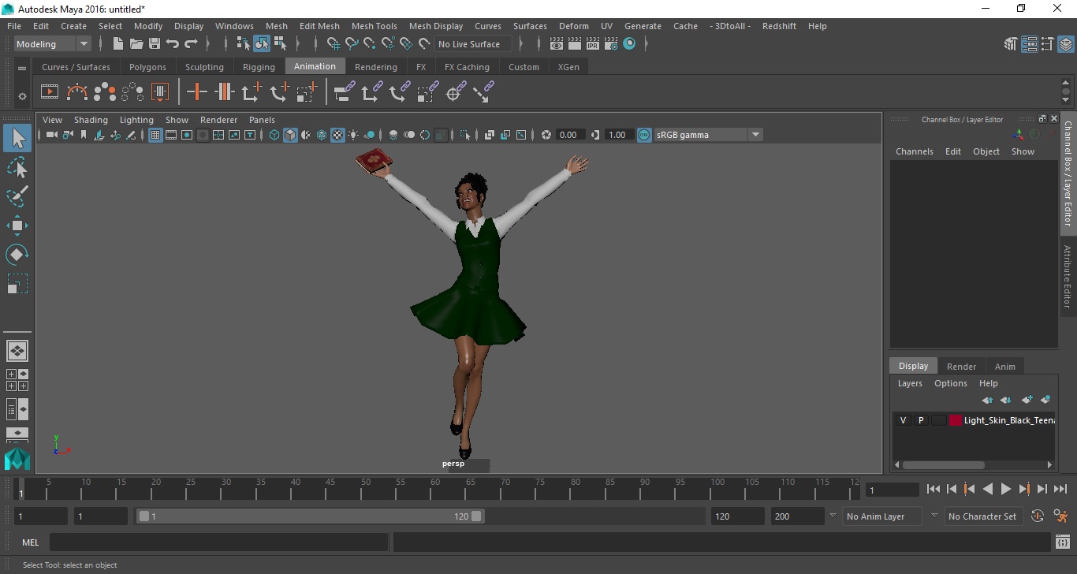Toggle layer playback P box
Screen dimensions: 1077x574
coord(921,420)
